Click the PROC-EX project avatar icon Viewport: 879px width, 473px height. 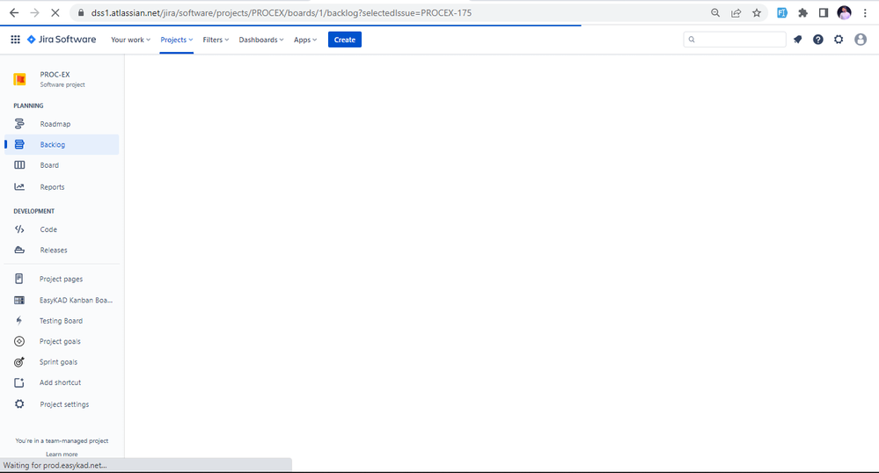click(x=19, y=79)
